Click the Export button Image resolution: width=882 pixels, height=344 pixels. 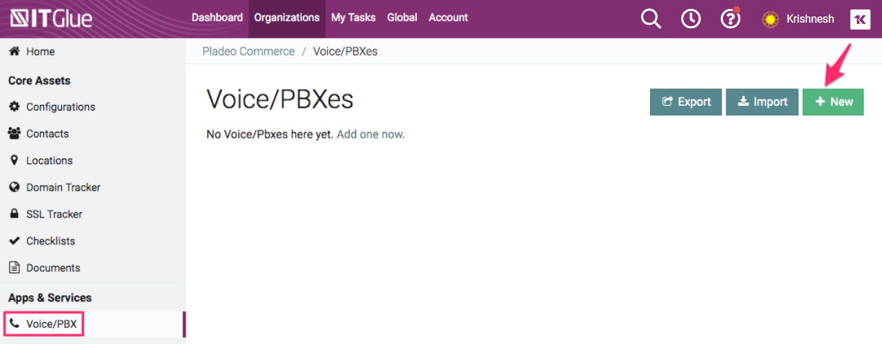[686, 102]
